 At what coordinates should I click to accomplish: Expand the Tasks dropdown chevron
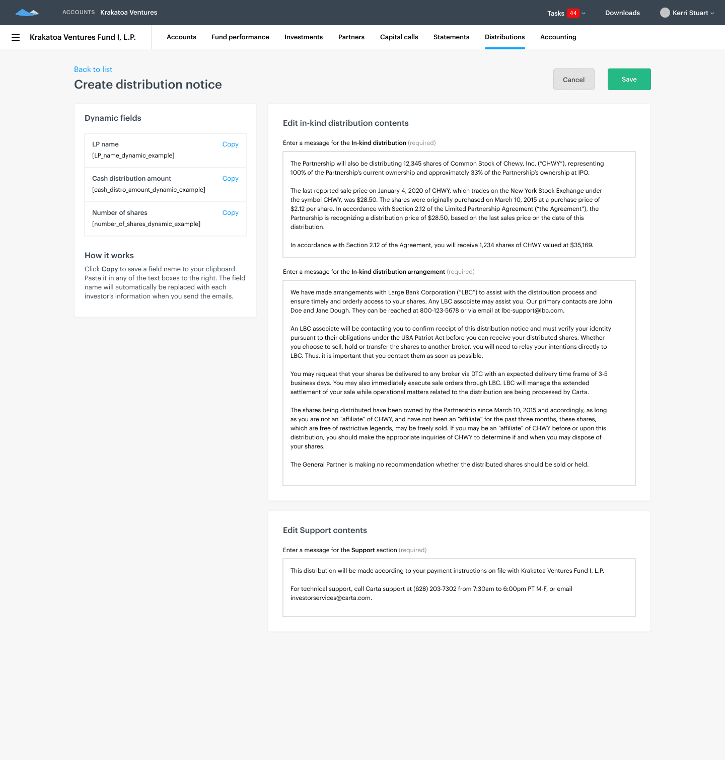584,13
